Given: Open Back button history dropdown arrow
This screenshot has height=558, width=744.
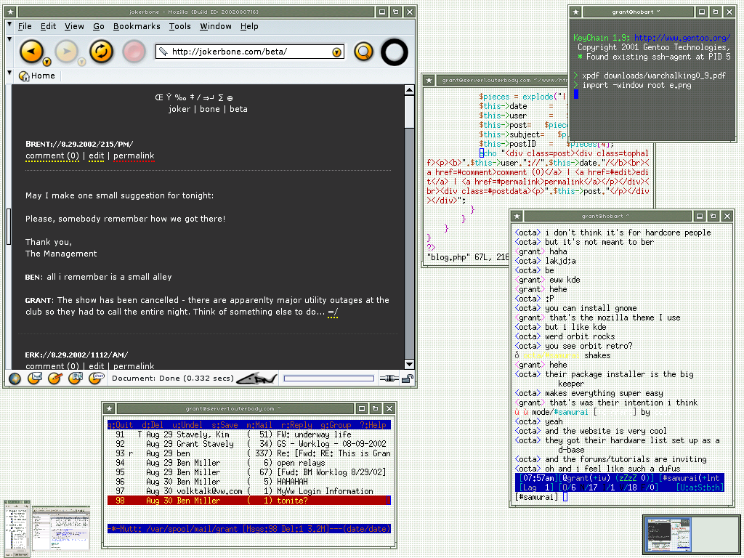Looking at the screenshot, I should [x=46, y=62].
